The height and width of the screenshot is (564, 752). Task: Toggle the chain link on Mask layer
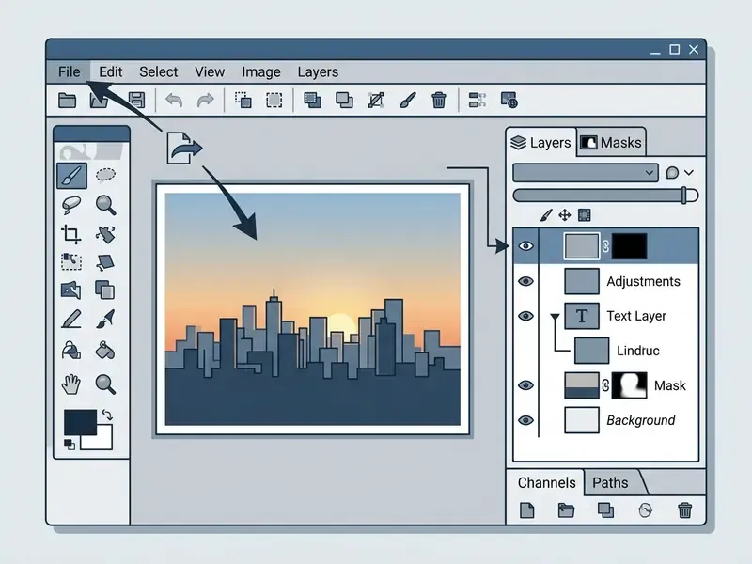(x=605, y=385)
